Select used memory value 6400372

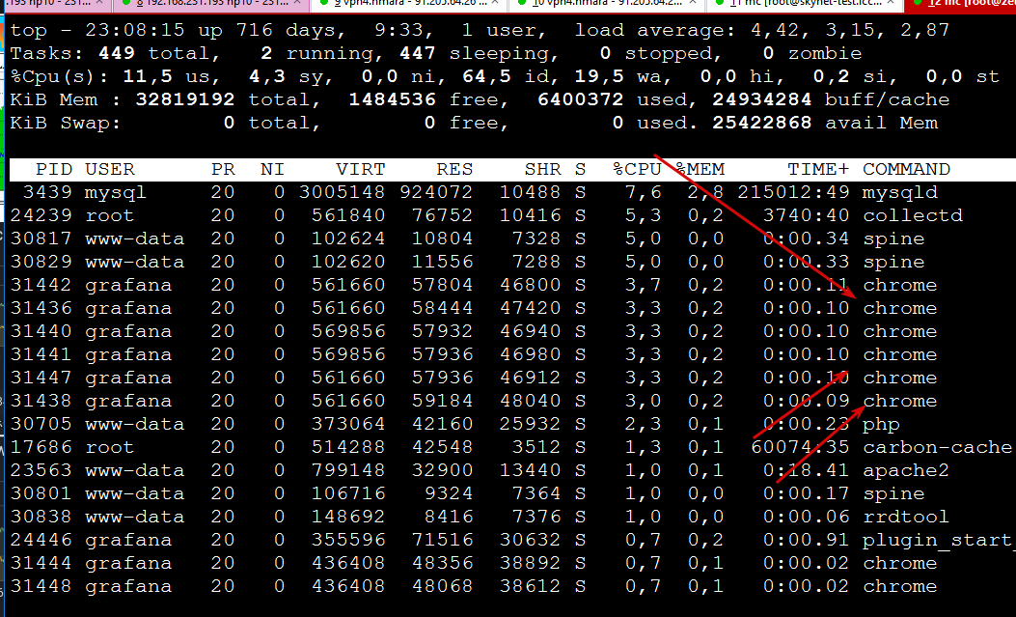pyautogui.click(x=580, y=100)
